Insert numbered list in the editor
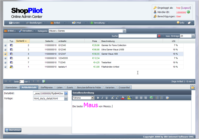Screen dimensions: 199x139 (157, 98)
